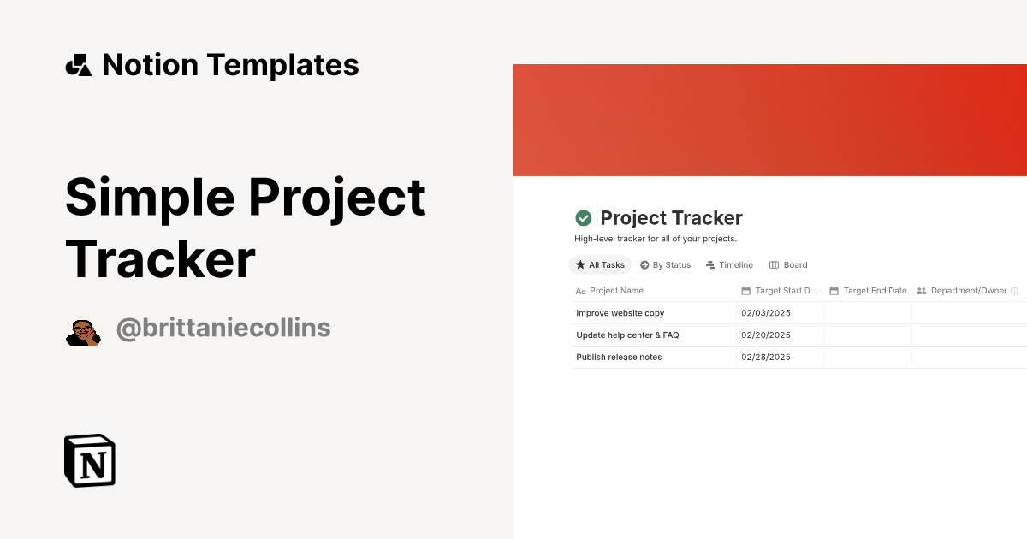Screen dimensions: 1027x539
Task: Click the people icon on Department/Owner column
Action: (920, 291)
